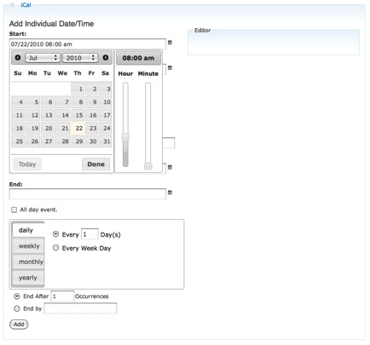370x345 pixels.
Task: Focus the End date input field
Action: [88, 194]
